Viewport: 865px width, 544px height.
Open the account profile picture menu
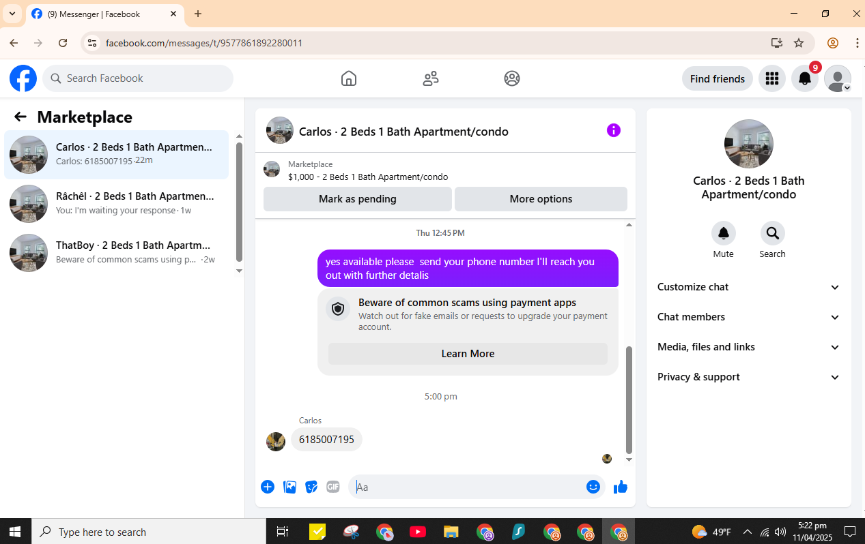coord(838,78)
